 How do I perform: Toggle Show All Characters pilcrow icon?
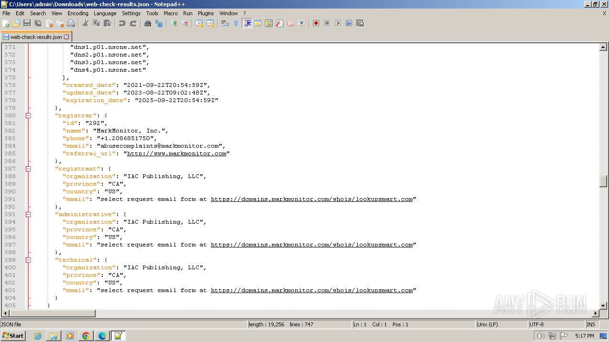point(236,23)
